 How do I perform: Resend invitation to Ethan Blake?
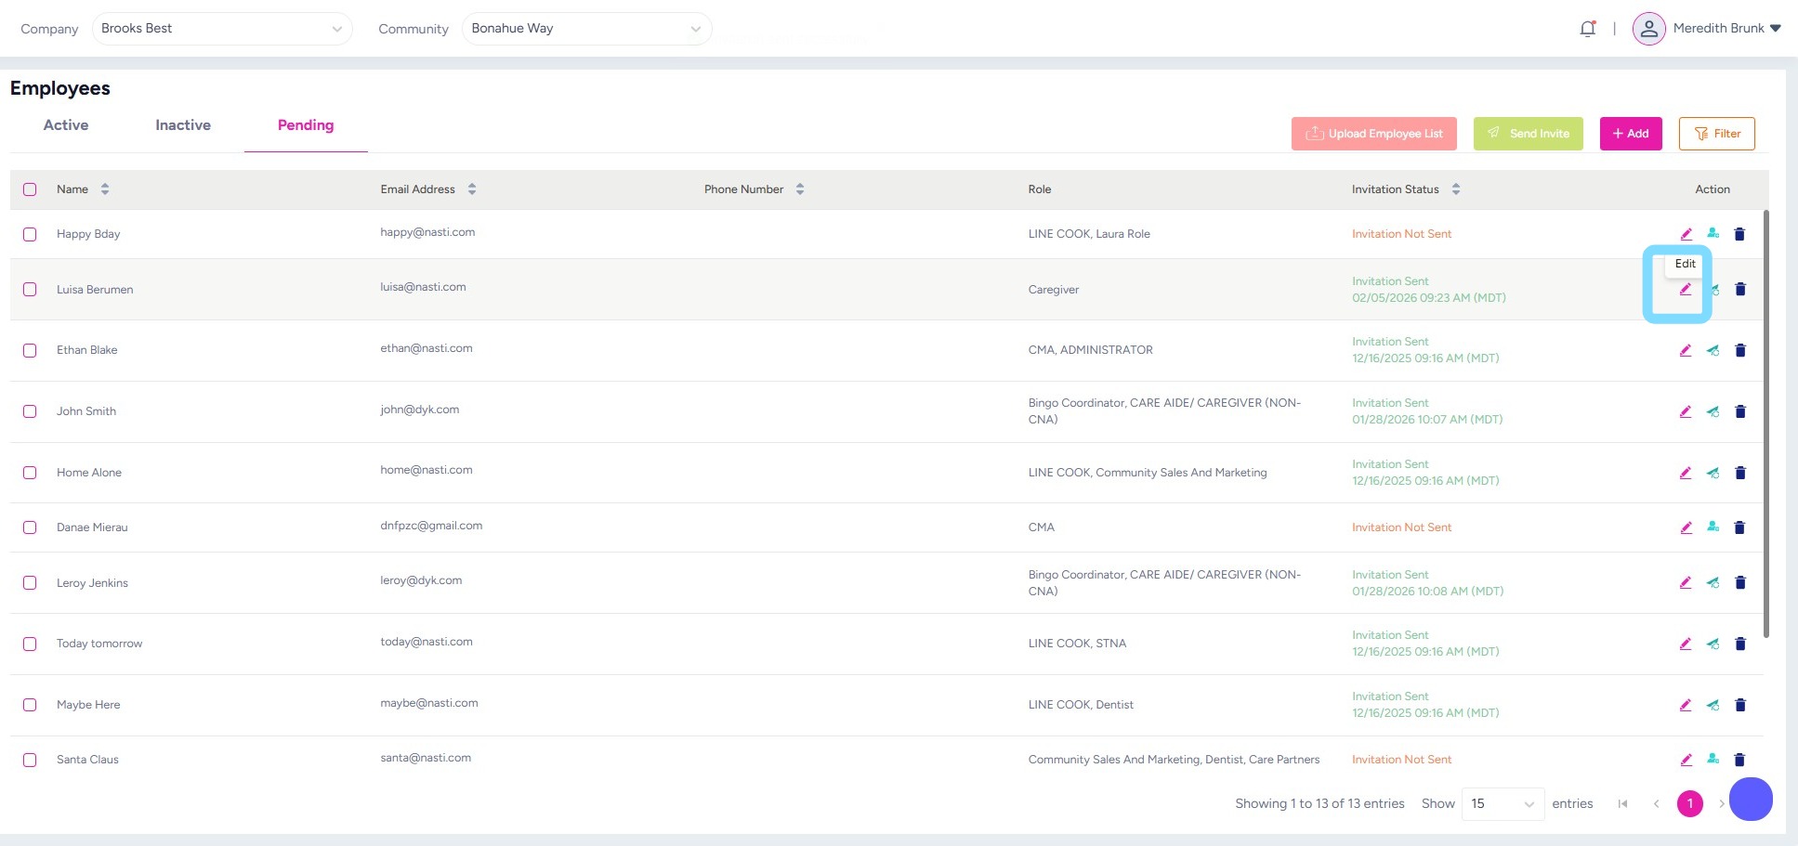click(1713, 350)
